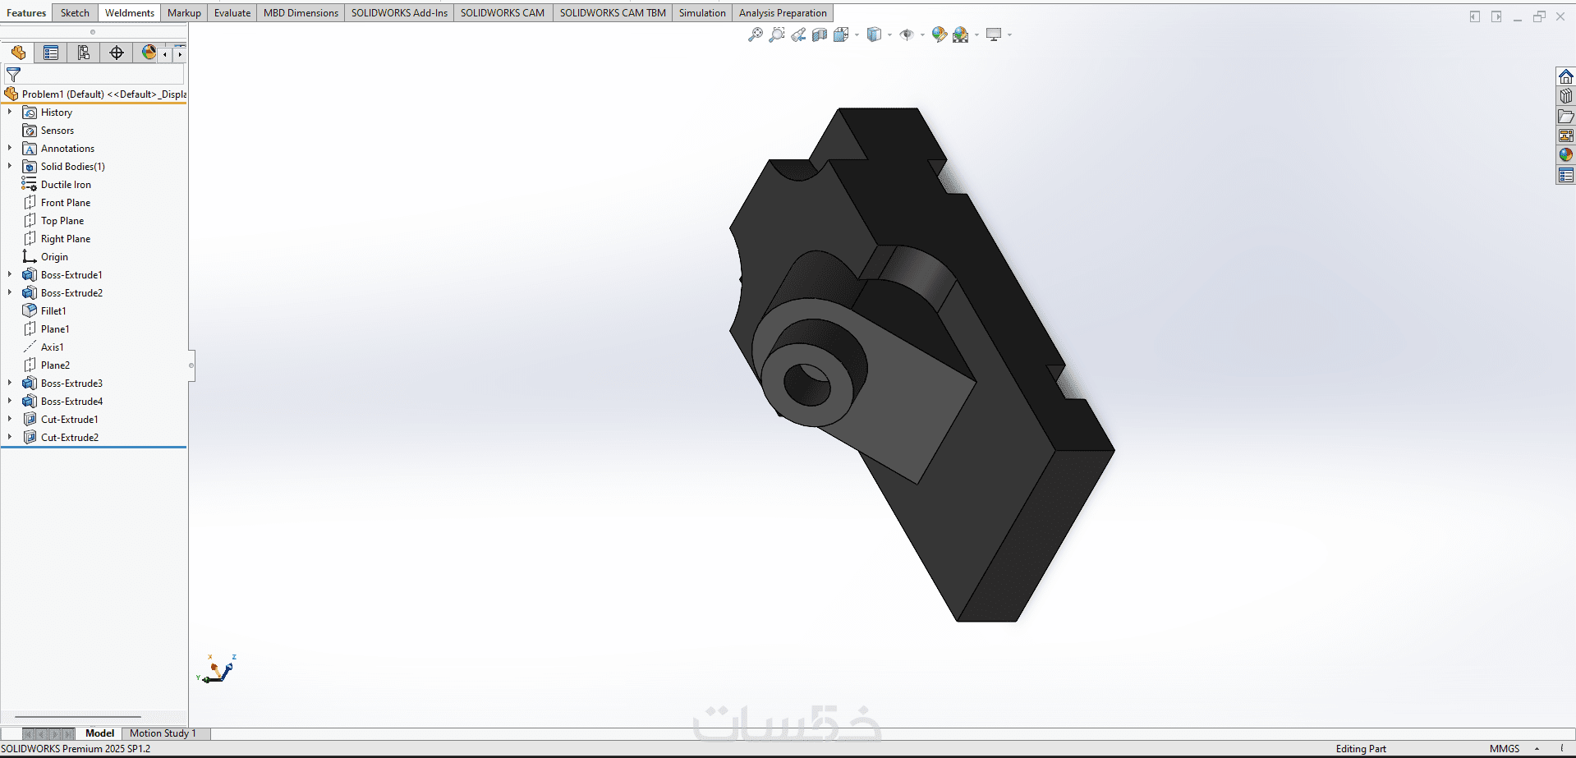Viewport: 1576px width, 758px height.
Task: Expand the Cut-Extrude1 feature
Action: [x=10, y=419]
